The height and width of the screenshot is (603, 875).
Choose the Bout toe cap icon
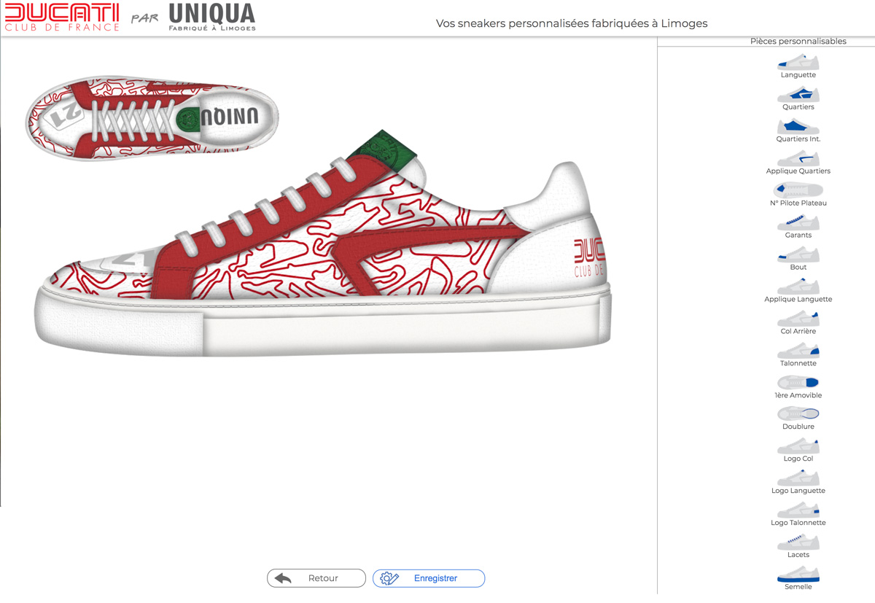tap(798, 254)
